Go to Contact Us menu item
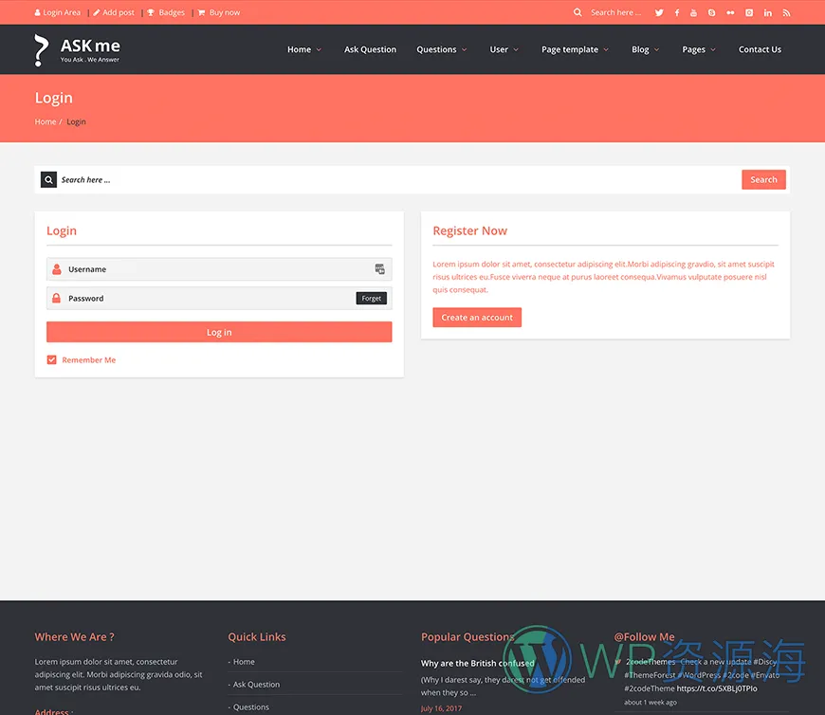Image resolution: width=825 pixels, height=715 pixels. coord(760,49)
